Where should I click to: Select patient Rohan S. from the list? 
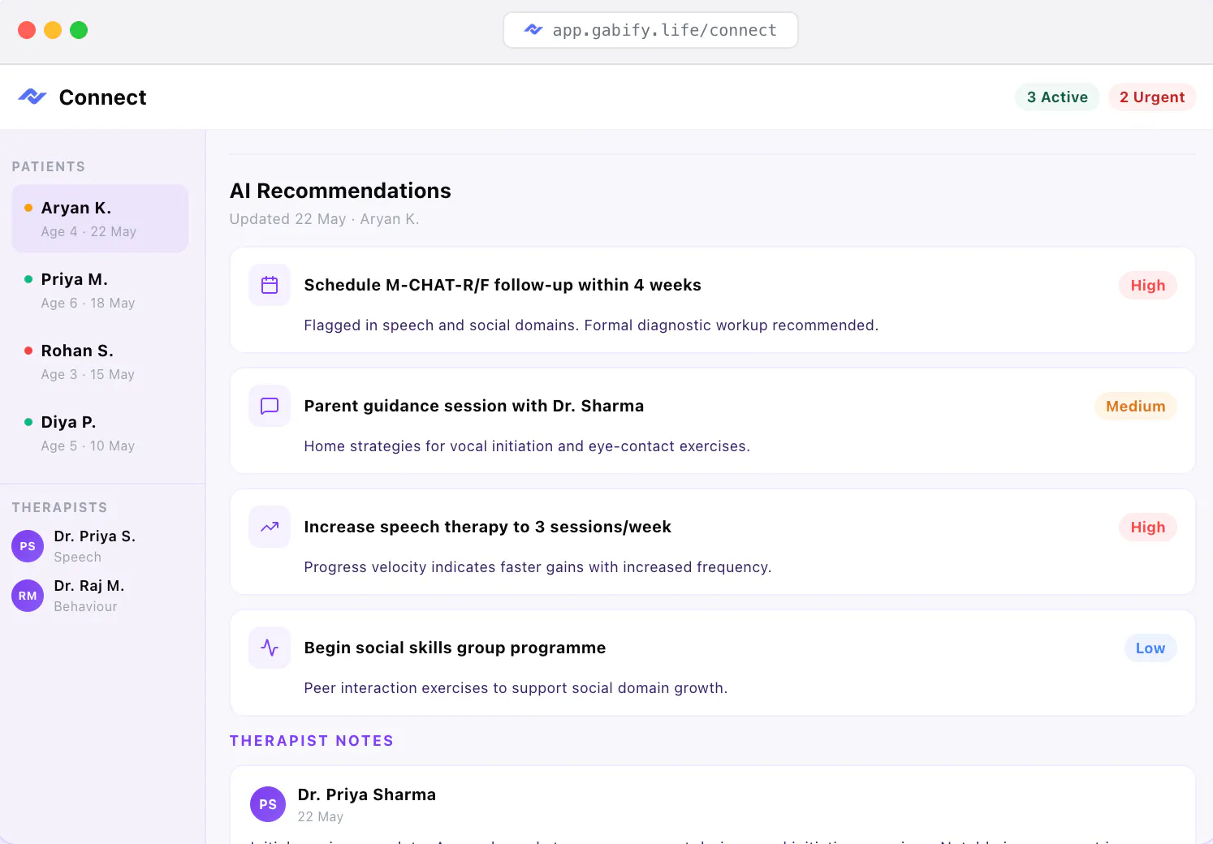pos(100,361)
